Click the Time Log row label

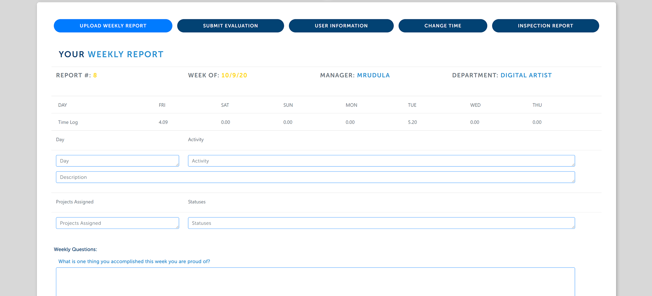click(68, 122)
